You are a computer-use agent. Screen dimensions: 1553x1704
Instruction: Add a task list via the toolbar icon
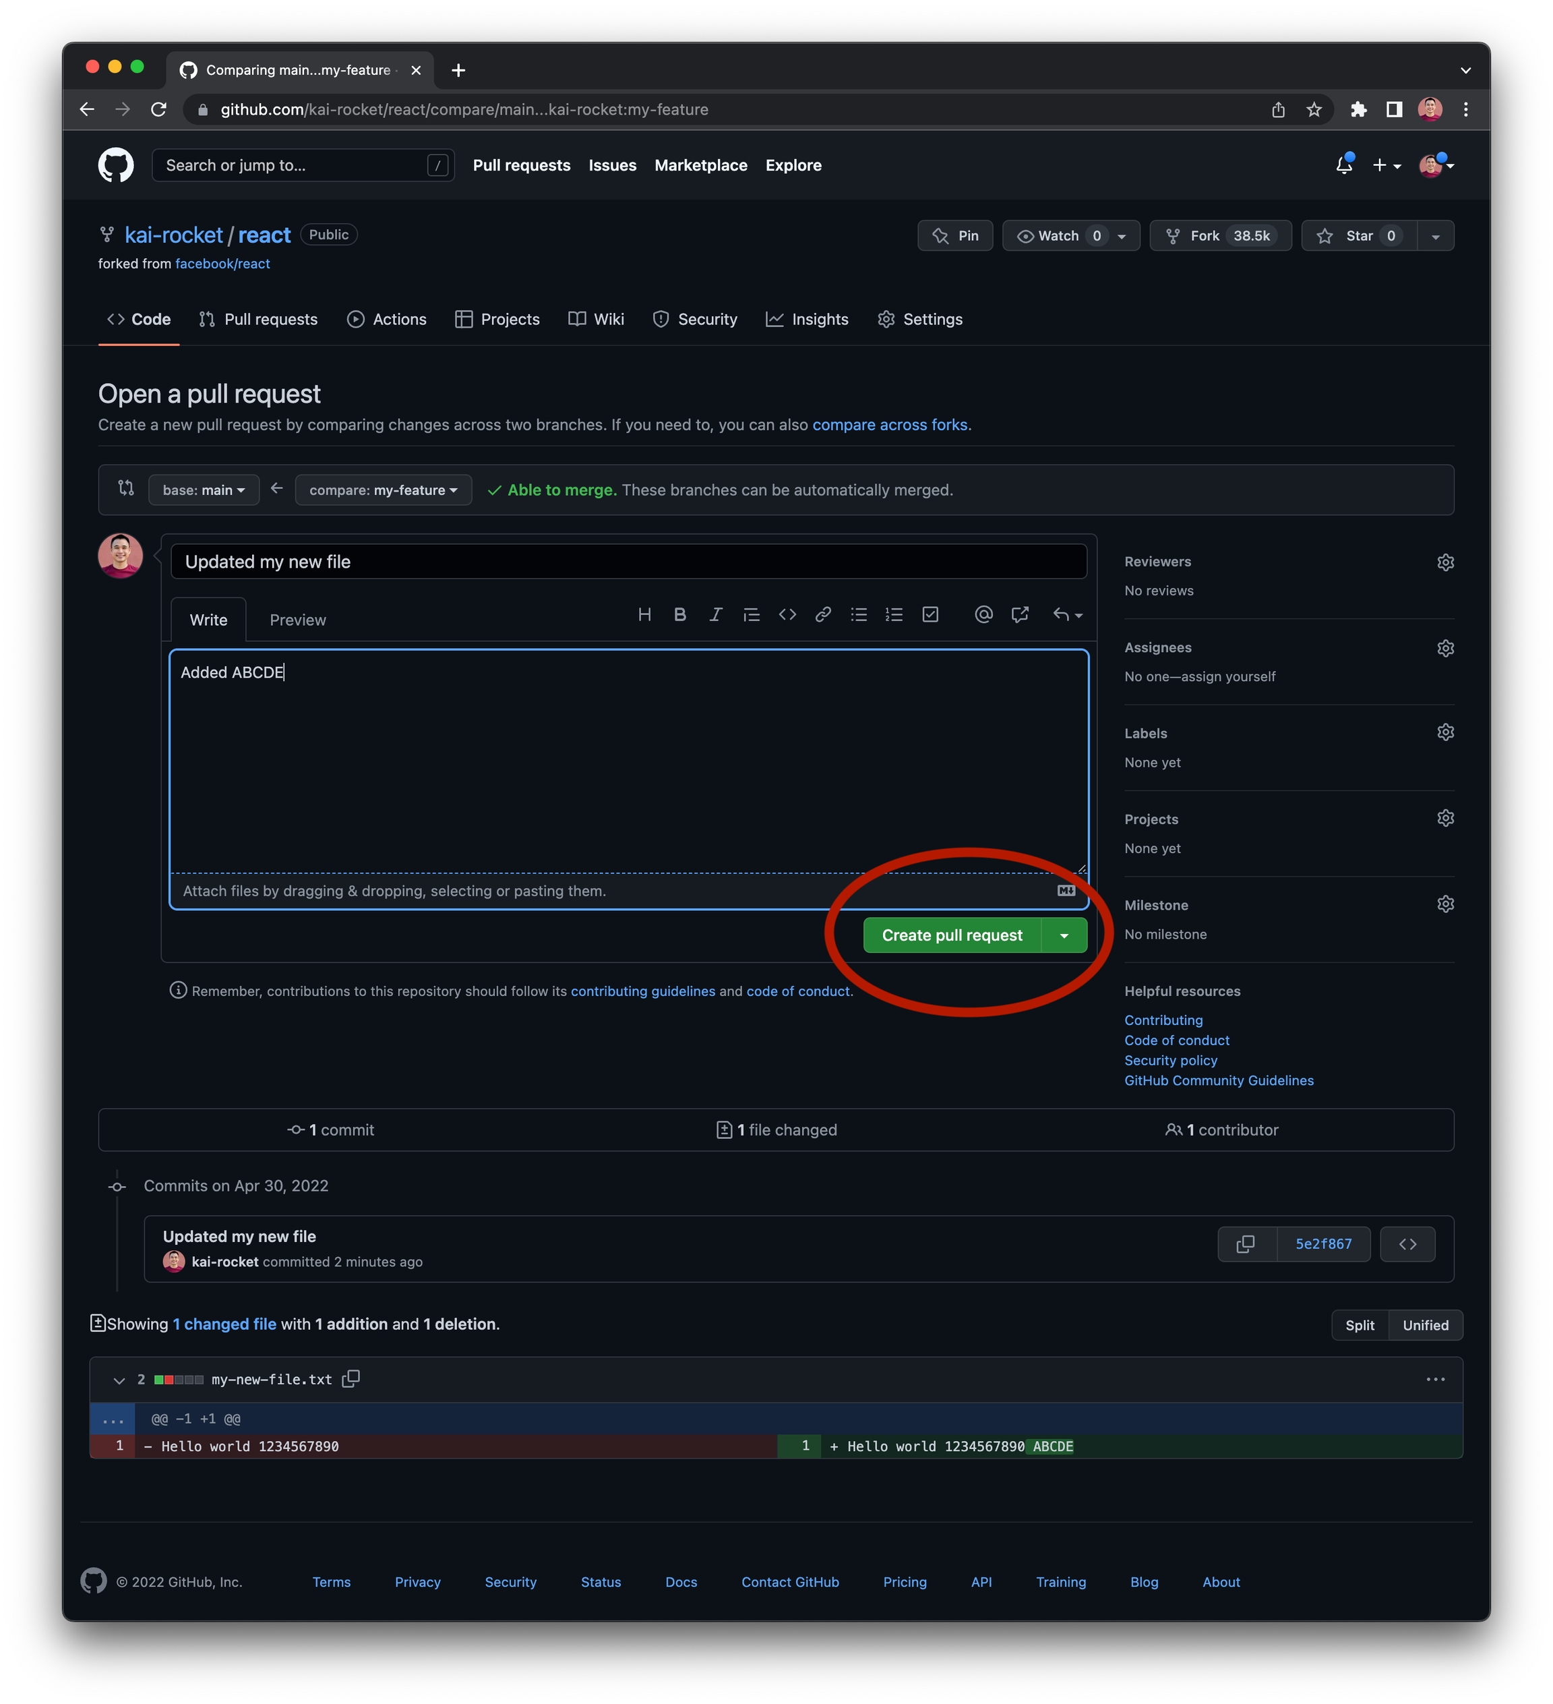click(x=930, y=614)
